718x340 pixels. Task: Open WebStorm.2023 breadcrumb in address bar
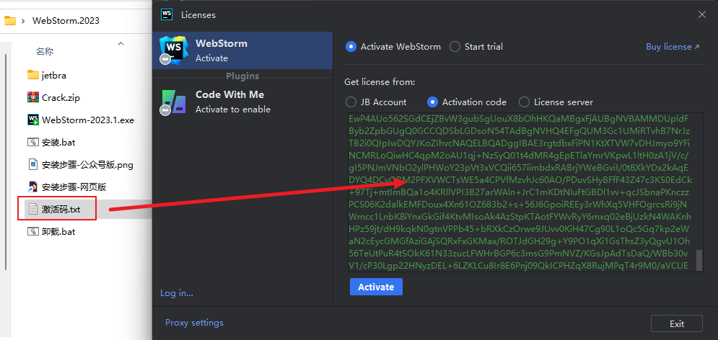[x=66, y=21]
